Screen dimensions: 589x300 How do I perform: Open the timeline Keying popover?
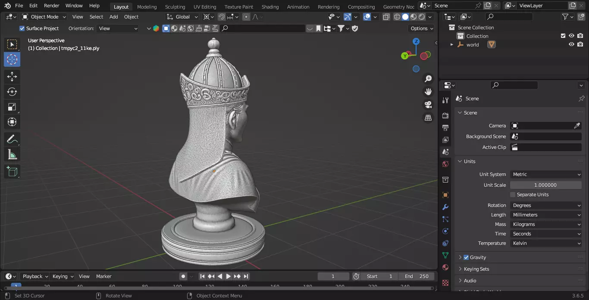(x=63, y=276)
